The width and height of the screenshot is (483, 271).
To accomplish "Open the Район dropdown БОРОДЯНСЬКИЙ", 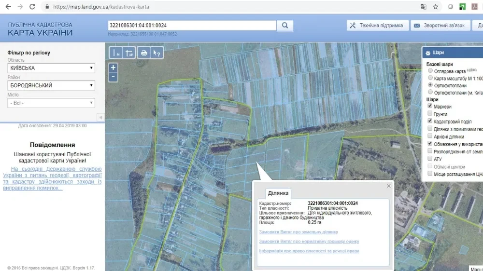I will [51, 85].
